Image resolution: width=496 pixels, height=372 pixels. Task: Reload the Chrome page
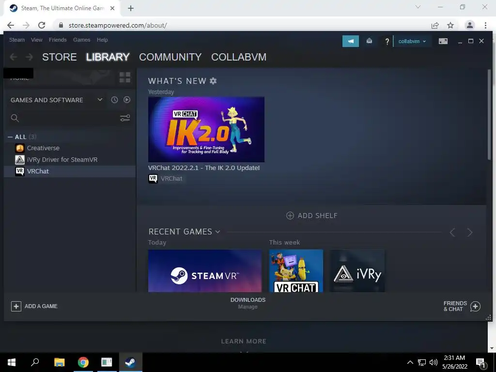tap(42, 25)
